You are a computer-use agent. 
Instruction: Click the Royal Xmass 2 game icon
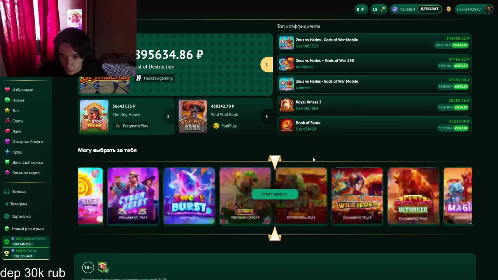[287, 105]
